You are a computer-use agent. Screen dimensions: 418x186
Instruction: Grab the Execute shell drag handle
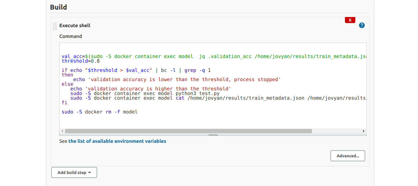pos(55,26)
